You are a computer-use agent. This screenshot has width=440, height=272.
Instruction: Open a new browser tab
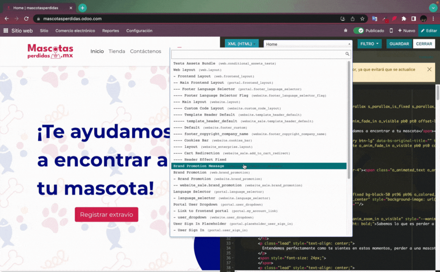click(82, 8)
